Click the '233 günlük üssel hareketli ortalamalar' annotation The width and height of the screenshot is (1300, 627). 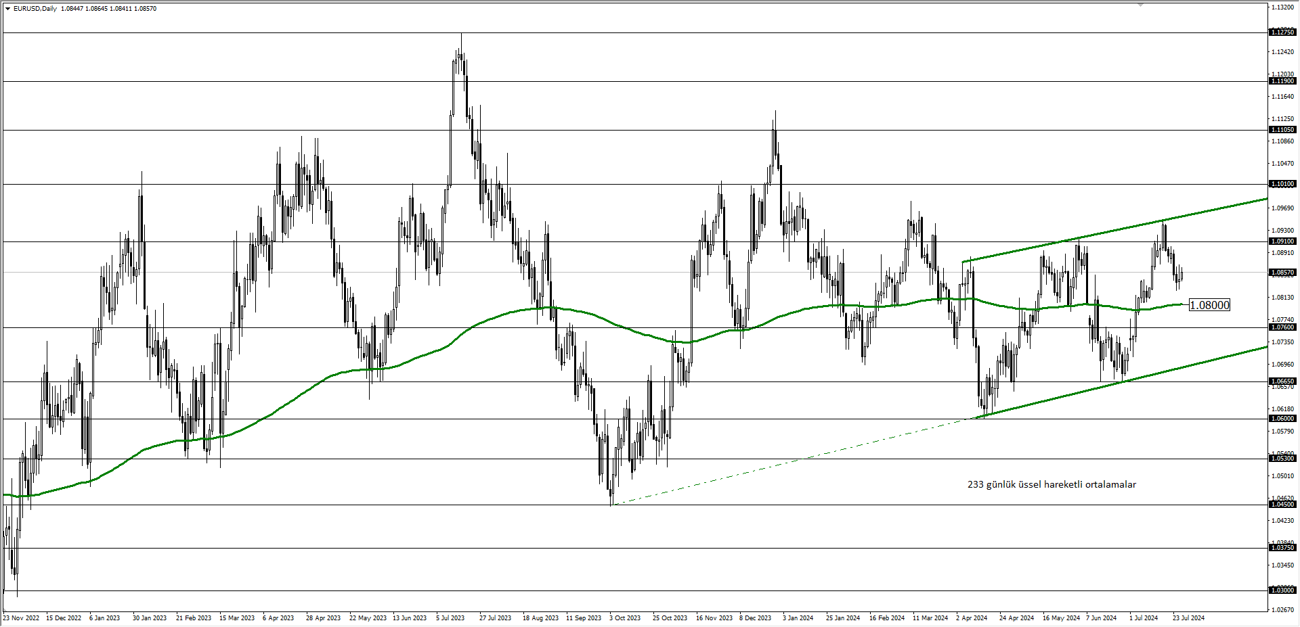click(x=1052, y=484)
